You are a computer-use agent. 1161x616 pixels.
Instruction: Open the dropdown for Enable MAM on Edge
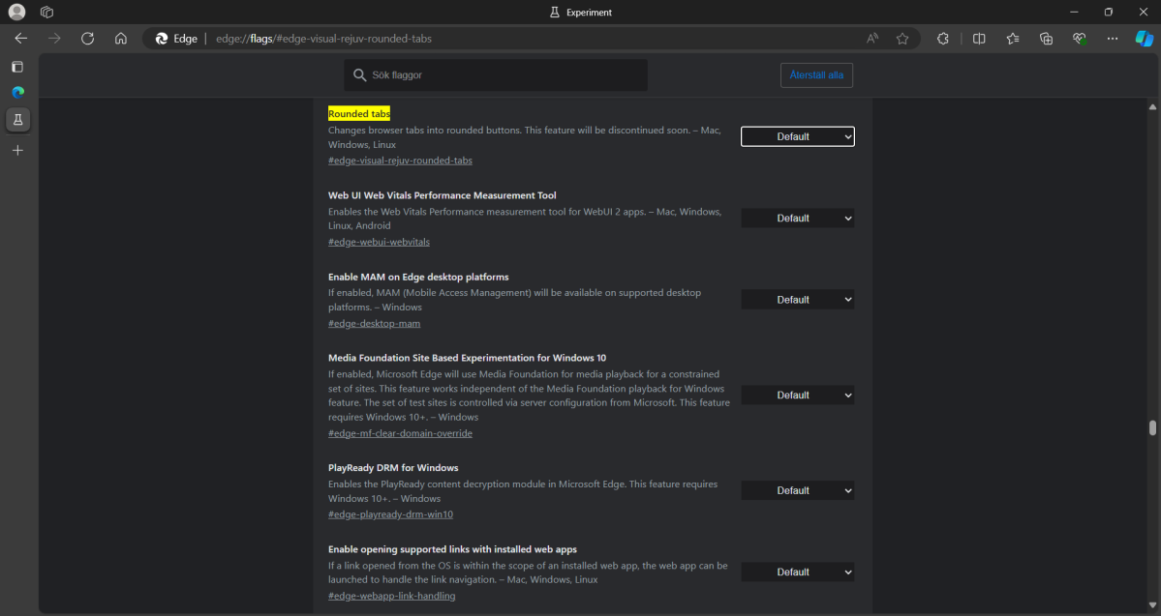(797, 299)
